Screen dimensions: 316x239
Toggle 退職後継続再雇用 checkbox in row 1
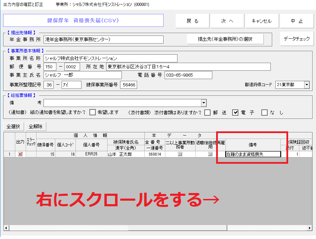(x=210, y=154)
